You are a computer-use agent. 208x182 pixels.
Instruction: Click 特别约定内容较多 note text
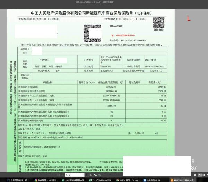coord(42,147)
